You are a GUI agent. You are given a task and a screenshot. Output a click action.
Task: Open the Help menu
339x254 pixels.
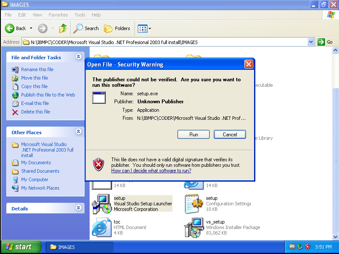[x=96, y=15]
